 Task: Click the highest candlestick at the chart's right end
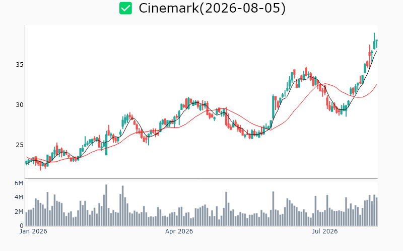[x=374, y=41]
